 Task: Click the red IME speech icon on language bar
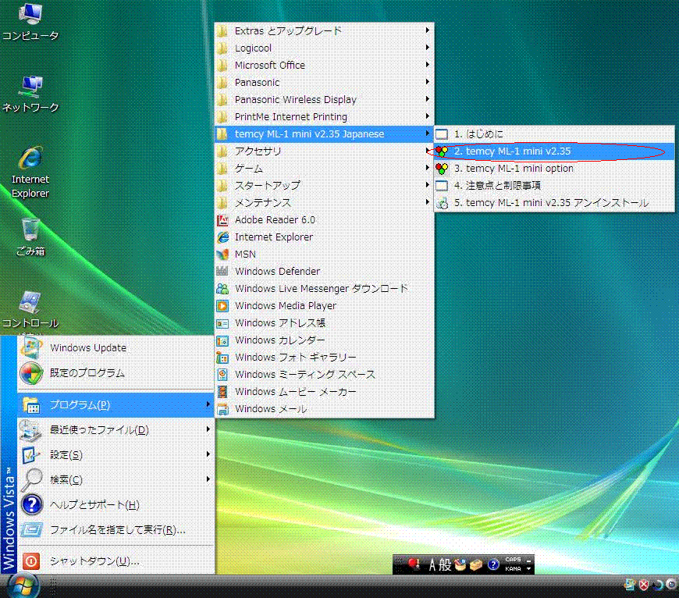click(x=414, y=564)
